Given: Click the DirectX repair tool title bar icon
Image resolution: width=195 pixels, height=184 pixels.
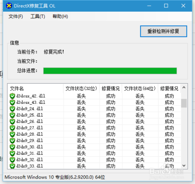Looking at the screenshot, I should tap(9, 6).
